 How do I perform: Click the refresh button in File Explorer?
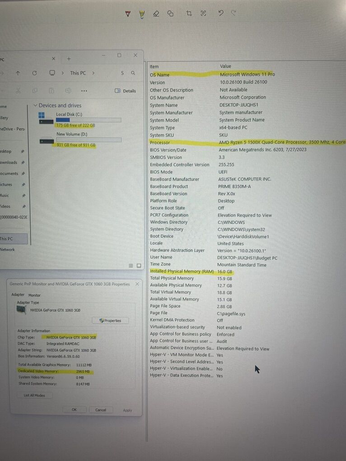[x=34, y=73]
